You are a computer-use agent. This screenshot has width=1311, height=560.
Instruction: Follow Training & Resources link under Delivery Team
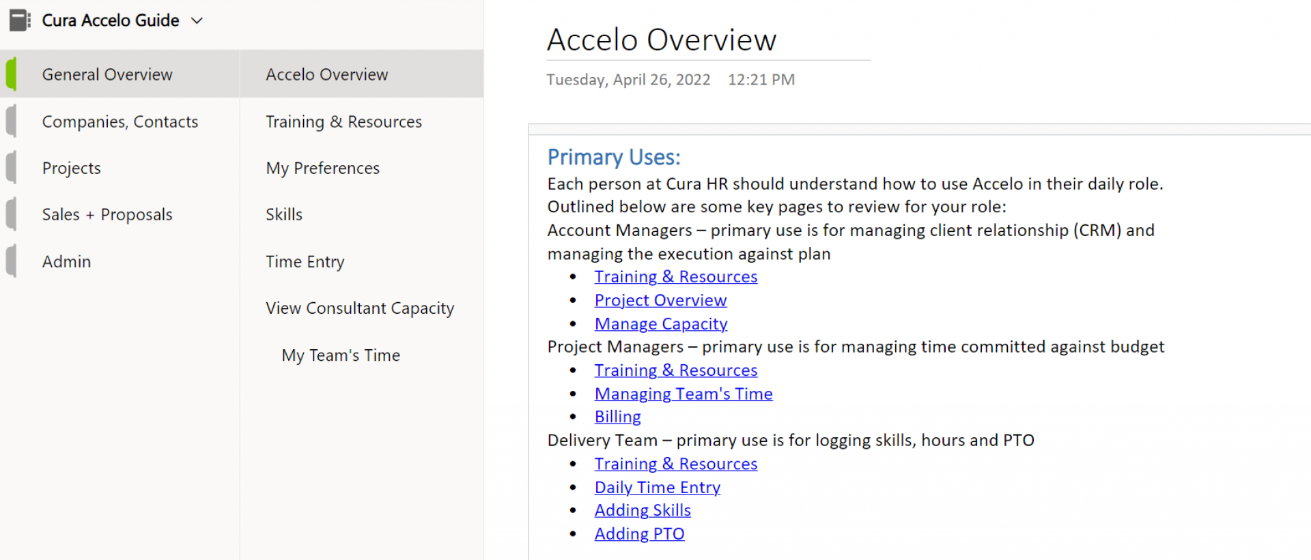tap(676, 463)
